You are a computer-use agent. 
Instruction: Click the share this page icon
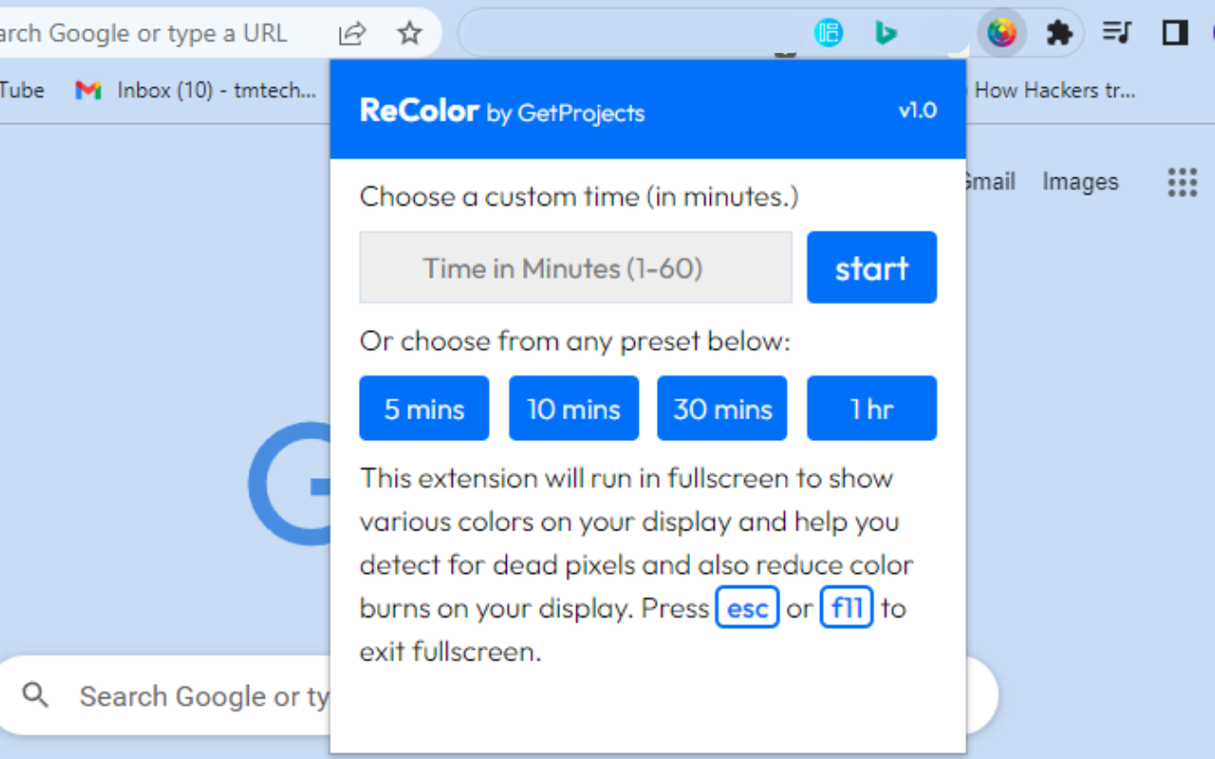click(352, 33)
